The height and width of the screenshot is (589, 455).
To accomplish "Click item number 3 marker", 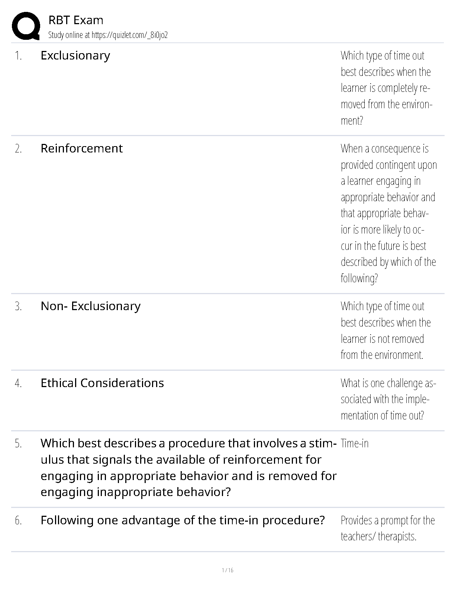I will (x=18, y=306).
